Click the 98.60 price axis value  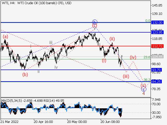[156, 64]
